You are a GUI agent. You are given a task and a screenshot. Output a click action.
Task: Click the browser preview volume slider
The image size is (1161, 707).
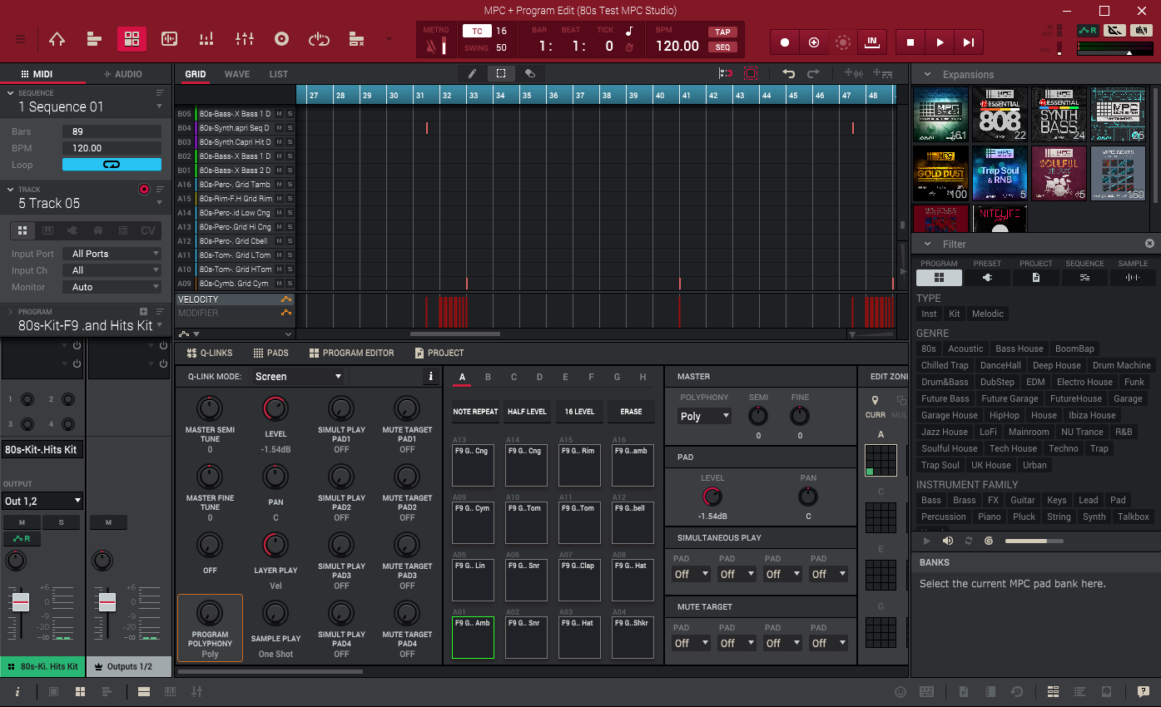[1034, 541]
